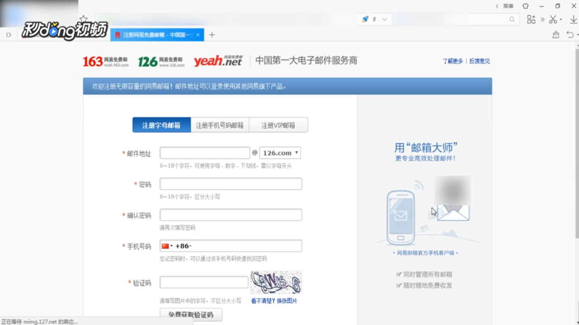Click the phone illustration for 邮箱大师

tap(401, 218)
